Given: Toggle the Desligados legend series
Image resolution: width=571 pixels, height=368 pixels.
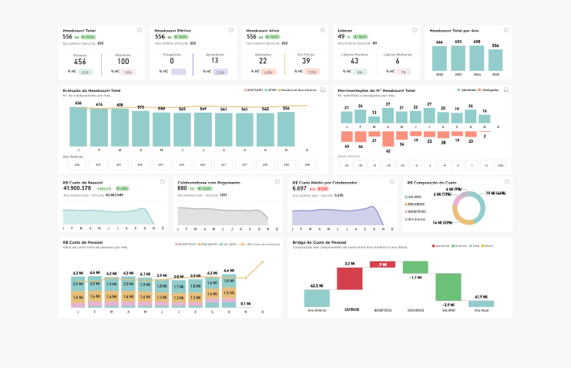Looking at the screenshot, I should coord(489,90).
